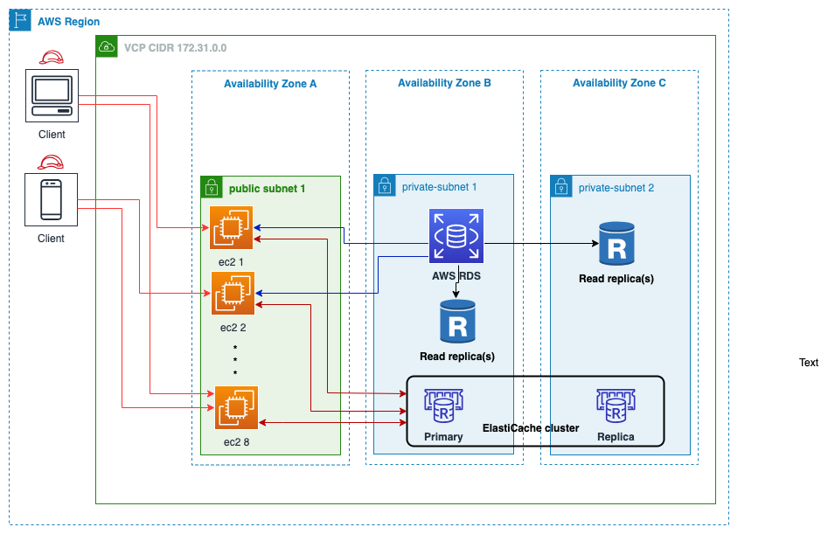Click the VPC cloud icon

point(107,47)
